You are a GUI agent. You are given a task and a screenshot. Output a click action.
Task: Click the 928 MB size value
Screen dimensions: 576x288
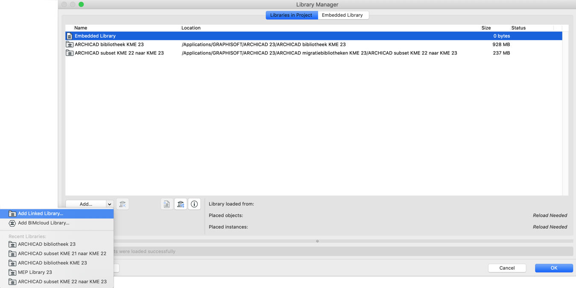[501, 44]
